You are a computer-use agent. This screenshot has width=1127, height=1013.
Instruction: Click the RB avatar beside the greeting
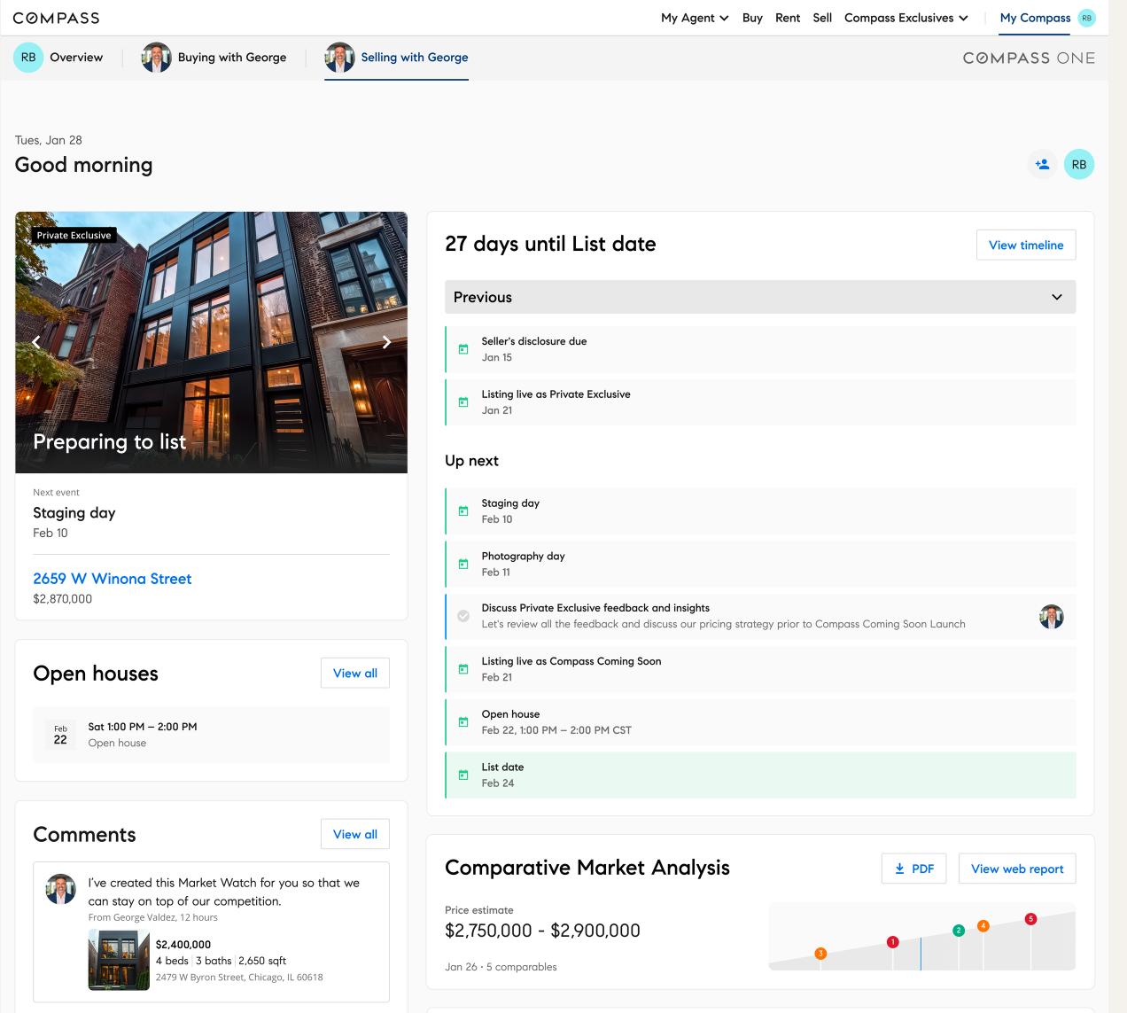pyautogui.click(x=1078, y=164)
